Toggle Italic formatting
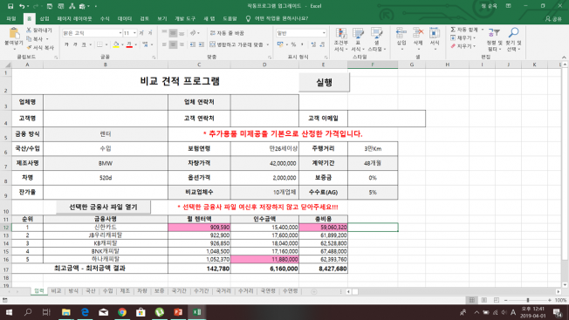 click(75, 44)
